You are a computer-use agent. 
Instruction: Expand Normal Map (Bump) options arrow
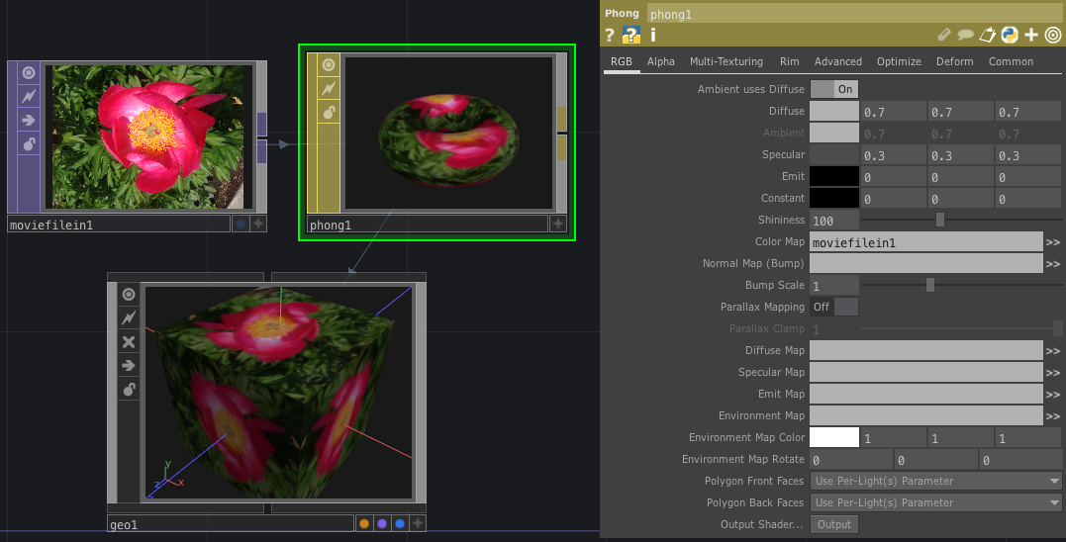[1053, 263]
